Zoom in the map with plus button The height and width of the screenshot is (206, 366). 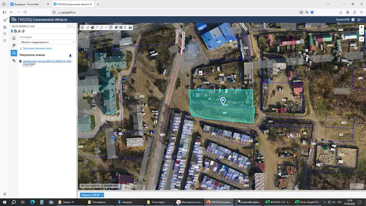coord(361,27)
